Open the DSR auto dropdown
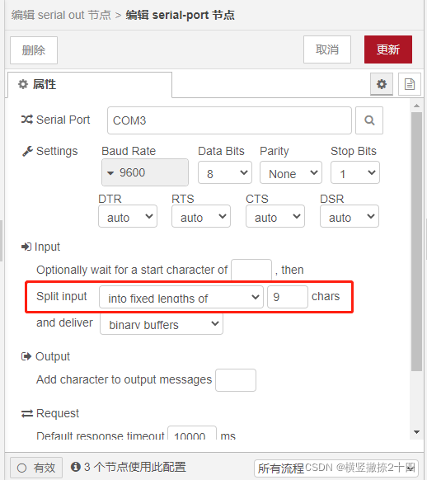 [350, 216]
